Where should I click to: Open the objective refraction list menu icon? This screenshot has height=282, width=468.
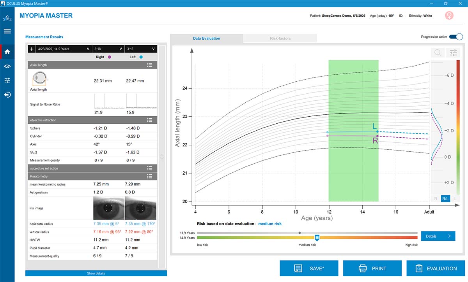tap(149, 120)
